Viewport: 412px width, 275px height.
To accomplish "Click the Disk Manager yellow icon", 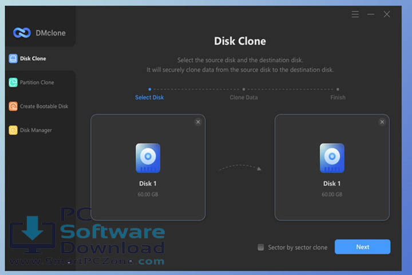I will [13, 130].
